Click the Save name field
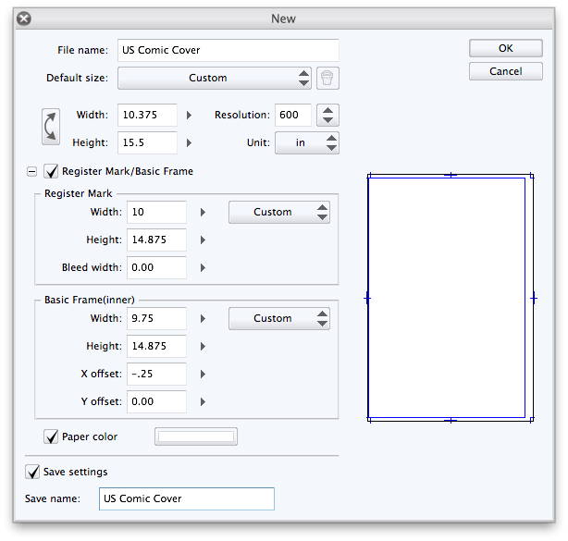 point(187,498)
